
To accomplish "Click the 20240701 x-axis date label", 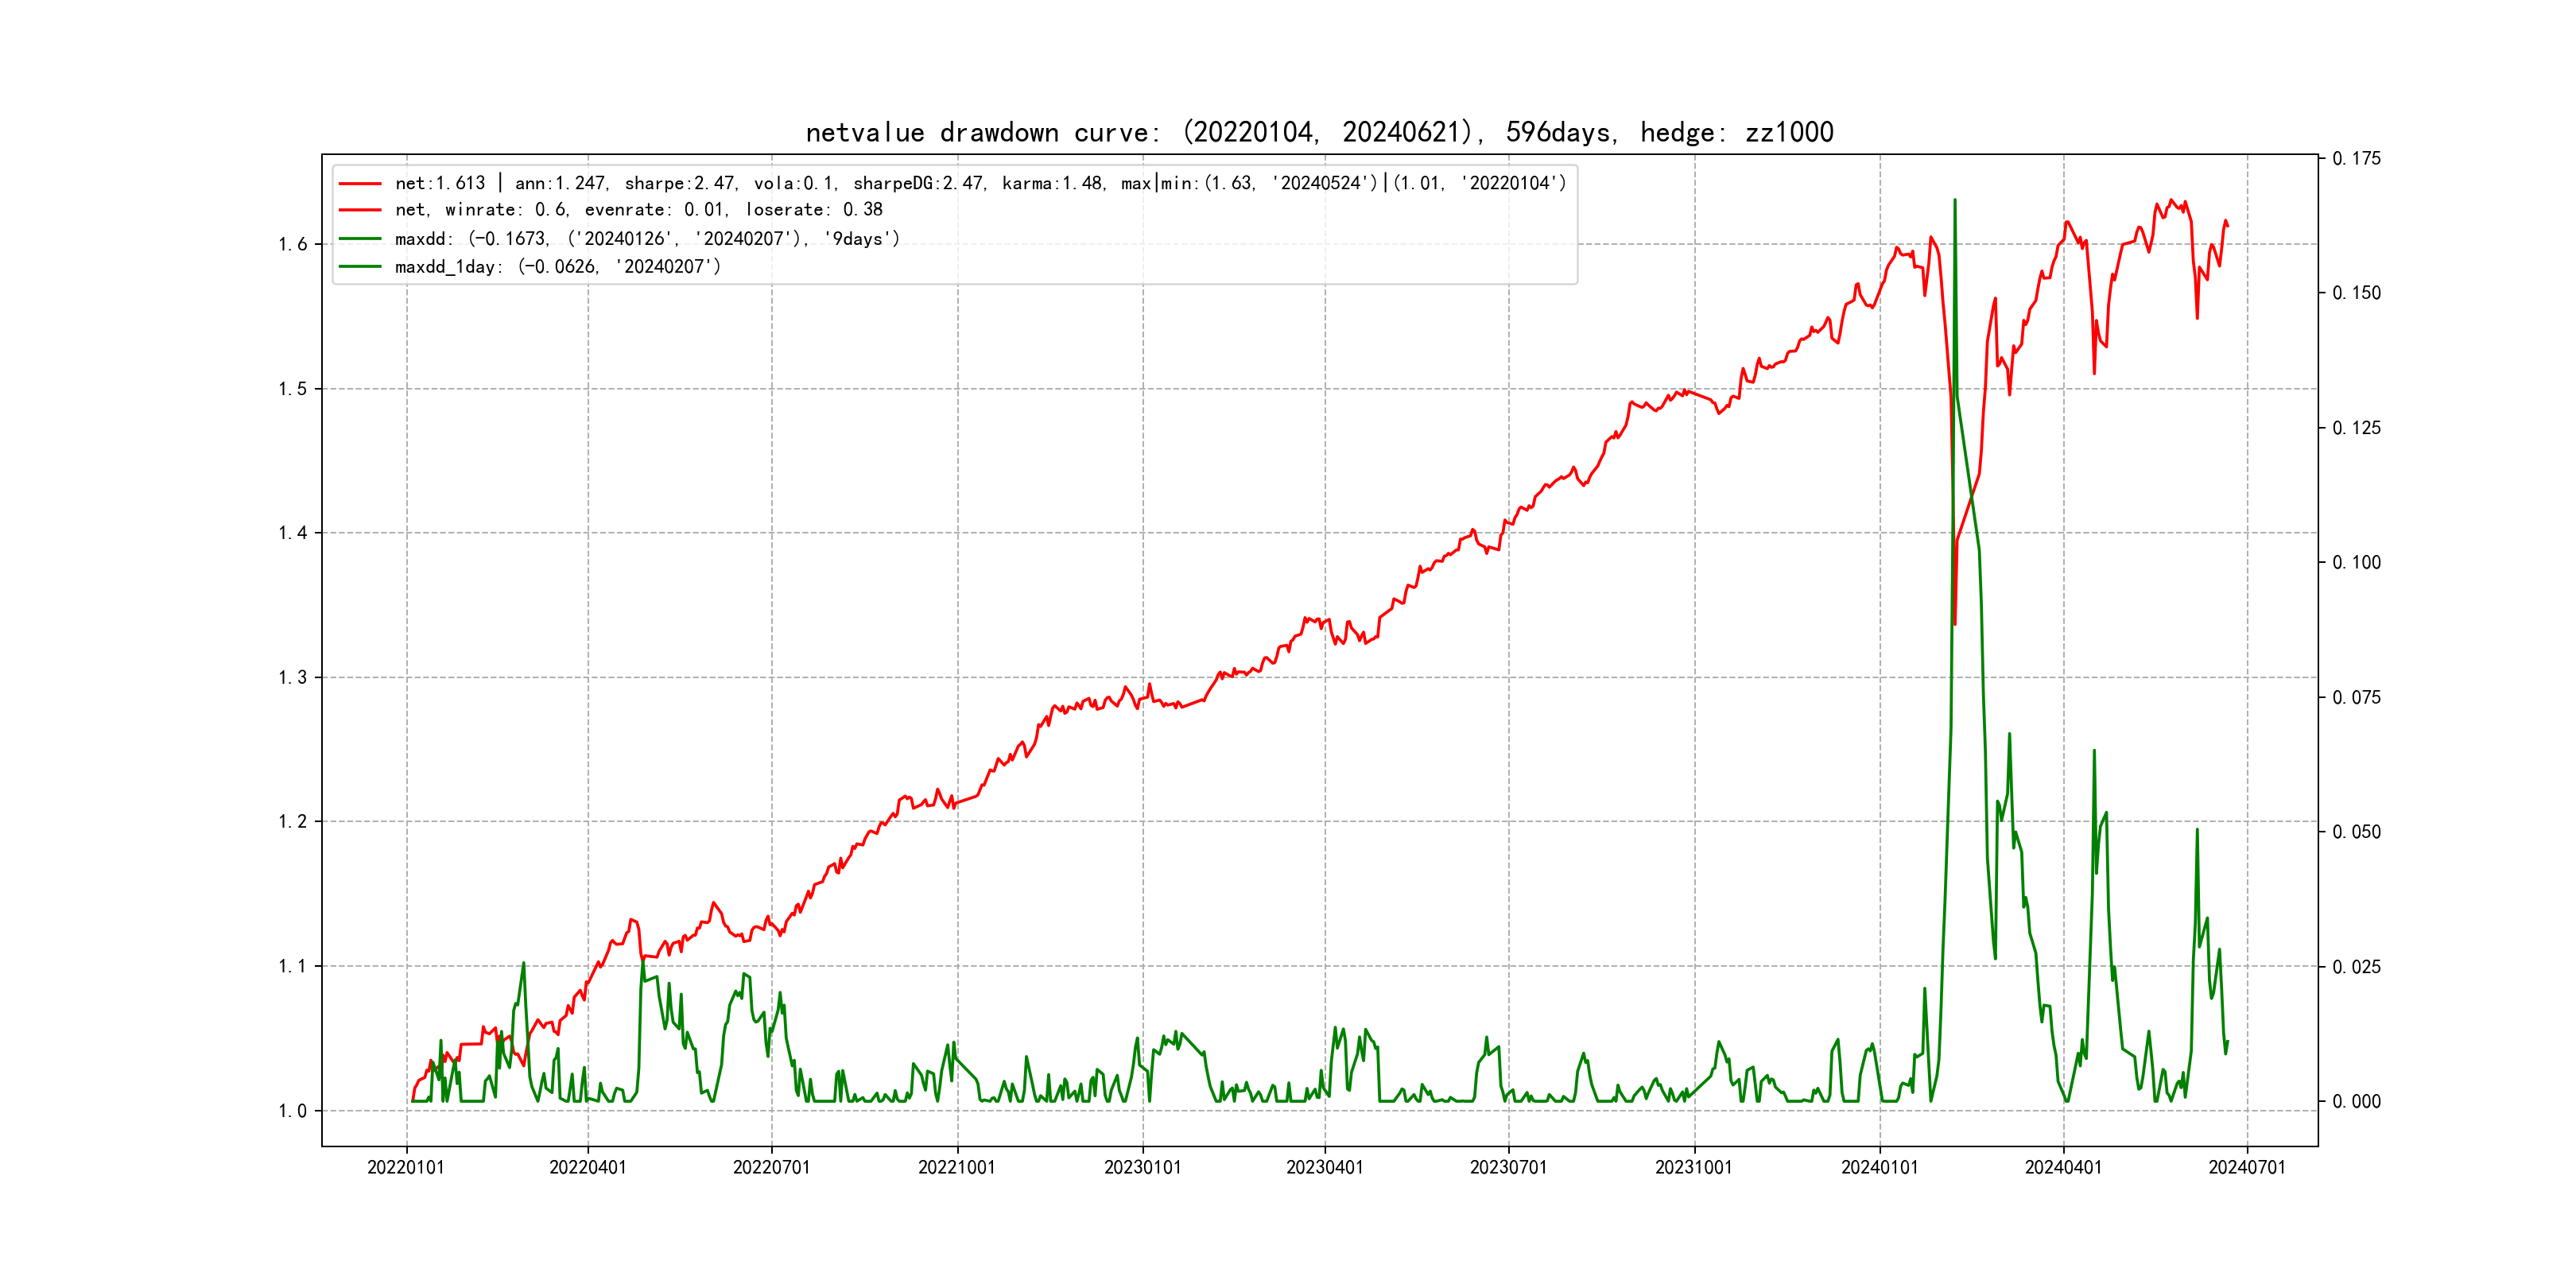I will (x=2247, y=1168).
